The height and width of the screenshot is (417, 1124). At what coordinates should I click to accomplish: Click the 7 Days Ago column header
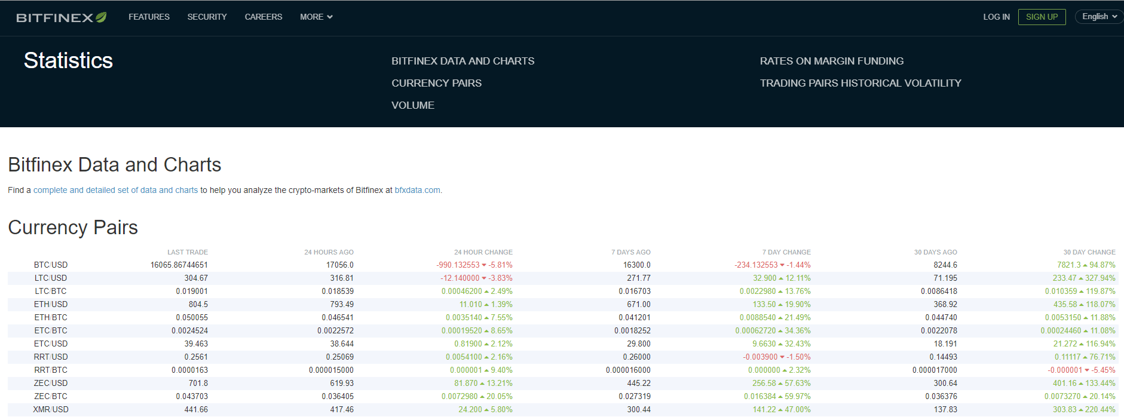pyautogui.click(x=631, y=252)
